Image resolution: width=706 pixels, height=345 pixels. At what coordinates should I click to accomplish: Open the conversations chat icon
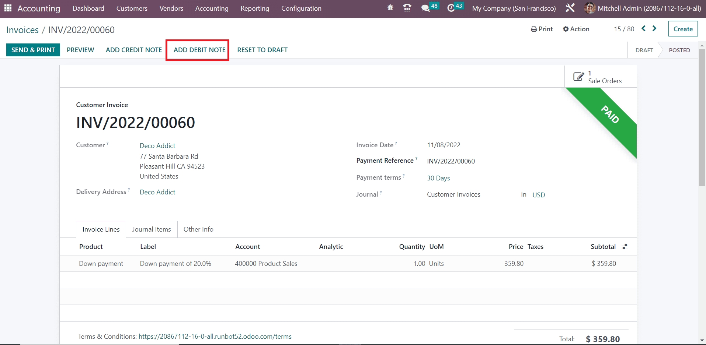click(426, 8)
